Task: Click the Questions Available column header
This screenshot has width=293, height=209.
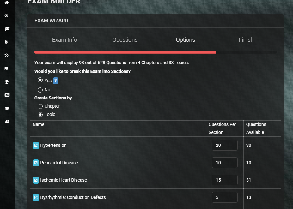Action: (x=256, y=128)
